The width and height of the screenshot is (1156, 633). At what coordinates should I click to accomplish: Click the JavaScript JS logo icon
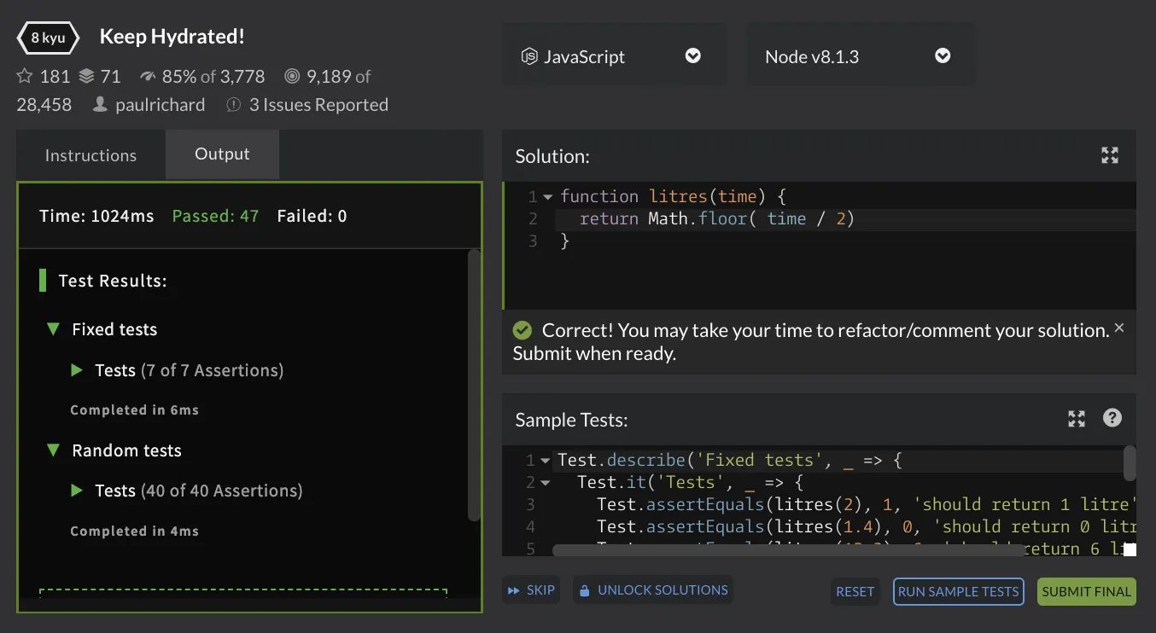[529, 57]
